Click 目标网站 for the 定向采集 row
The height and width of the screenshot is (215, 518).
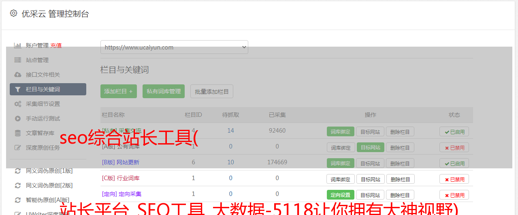coord(370,195)
